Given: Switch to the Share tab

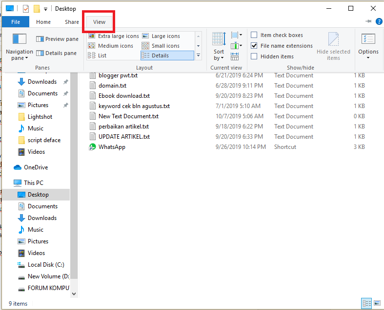Looking at the screenshot, I should click(72, 22).
